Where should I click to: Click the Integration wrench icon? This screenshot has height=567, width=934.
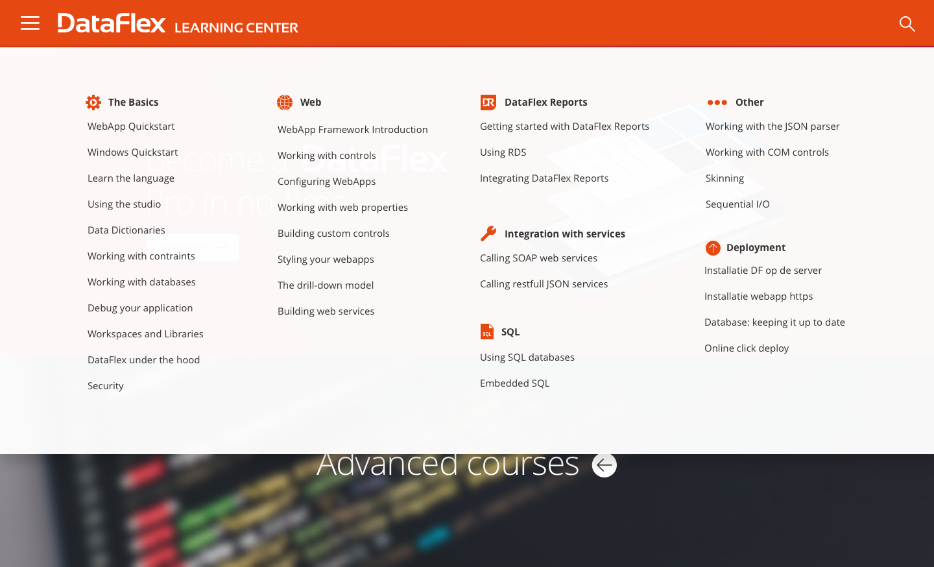point(488,234)
